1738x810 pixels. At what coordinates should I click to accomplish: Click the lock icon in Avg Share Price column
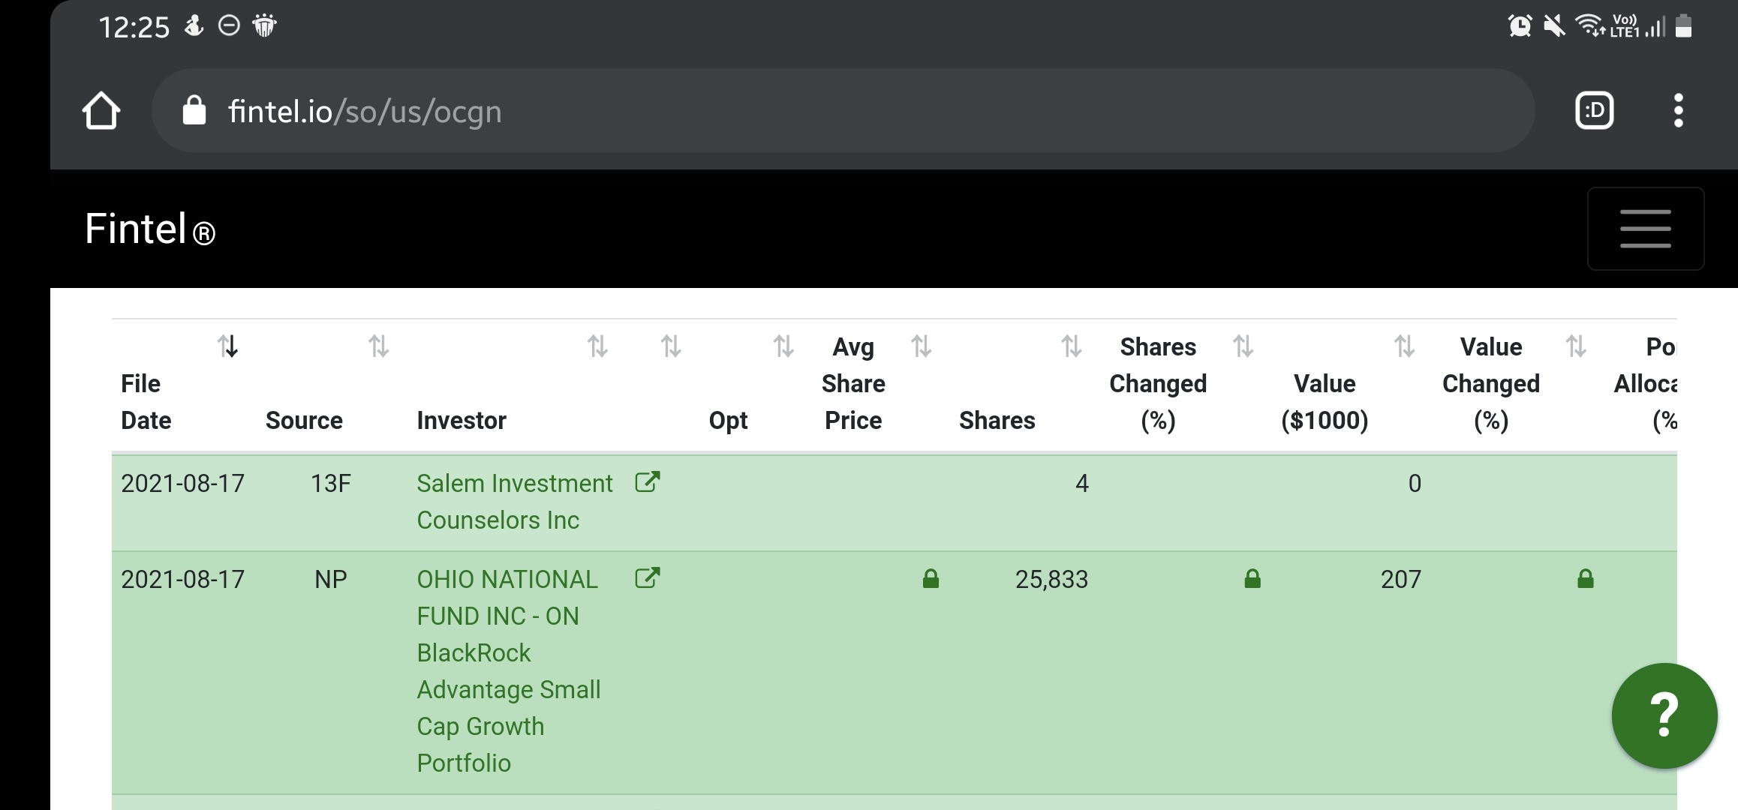point(931,579)
